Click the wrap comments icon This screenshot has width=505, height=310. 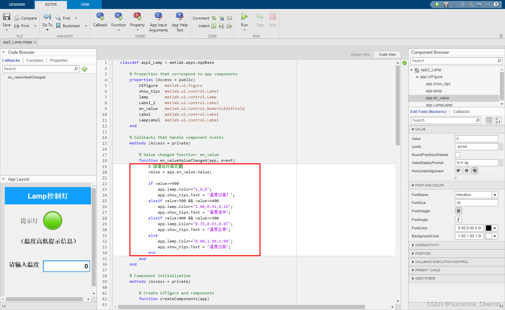(229, 18)
